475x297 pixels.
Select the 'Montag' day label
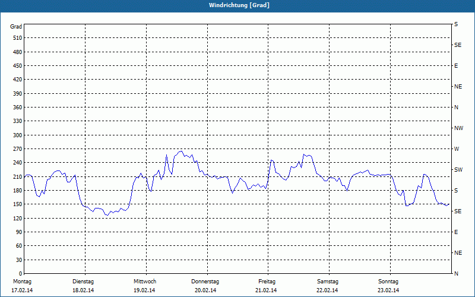click(x=22, y=282)
